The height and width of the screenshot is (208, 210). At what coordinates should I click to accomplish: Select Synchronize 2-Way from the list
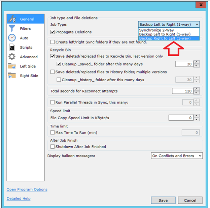click(x=169, y=30)
